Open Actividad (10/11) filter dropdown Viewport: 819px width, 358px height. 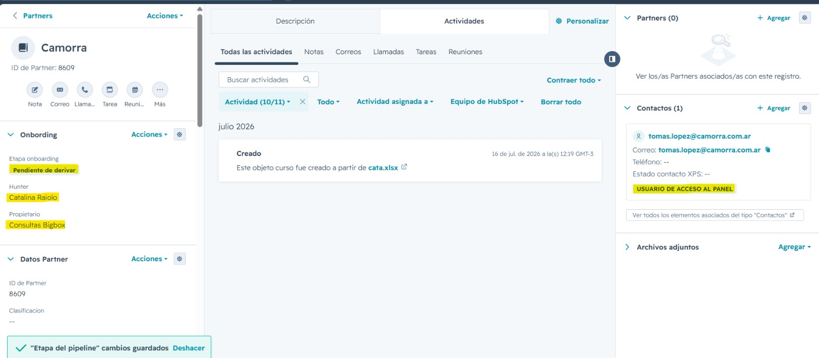click(x=257, y=102)
